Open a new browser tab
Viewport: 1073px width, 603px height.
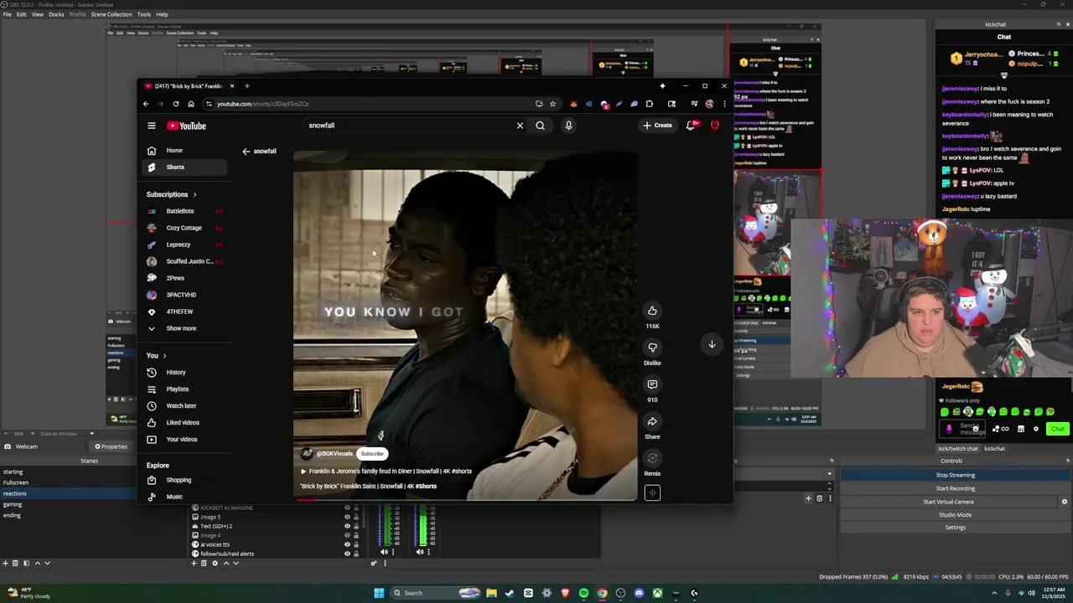tap(246, 85)
